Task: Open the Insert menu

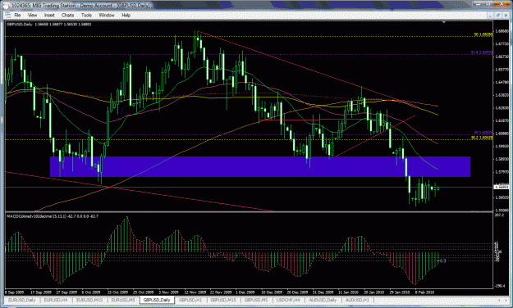Action: coord(49,15)
